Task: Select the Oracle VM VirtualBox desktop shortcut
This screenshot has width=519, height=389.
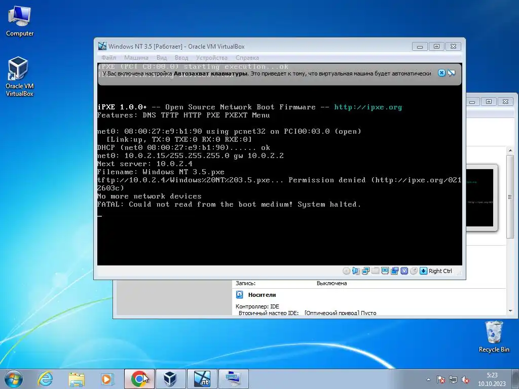Action: (20, 76)
